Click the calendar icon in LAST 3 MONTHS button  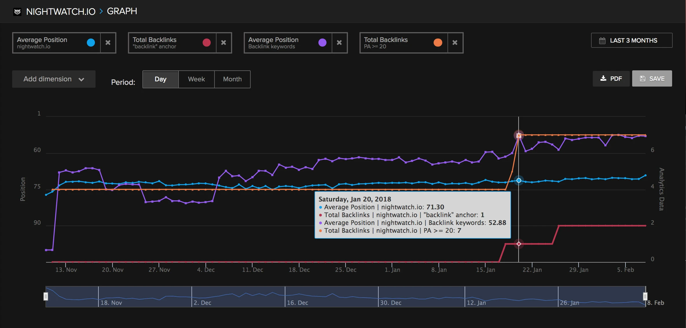click(x=603, y=41)
